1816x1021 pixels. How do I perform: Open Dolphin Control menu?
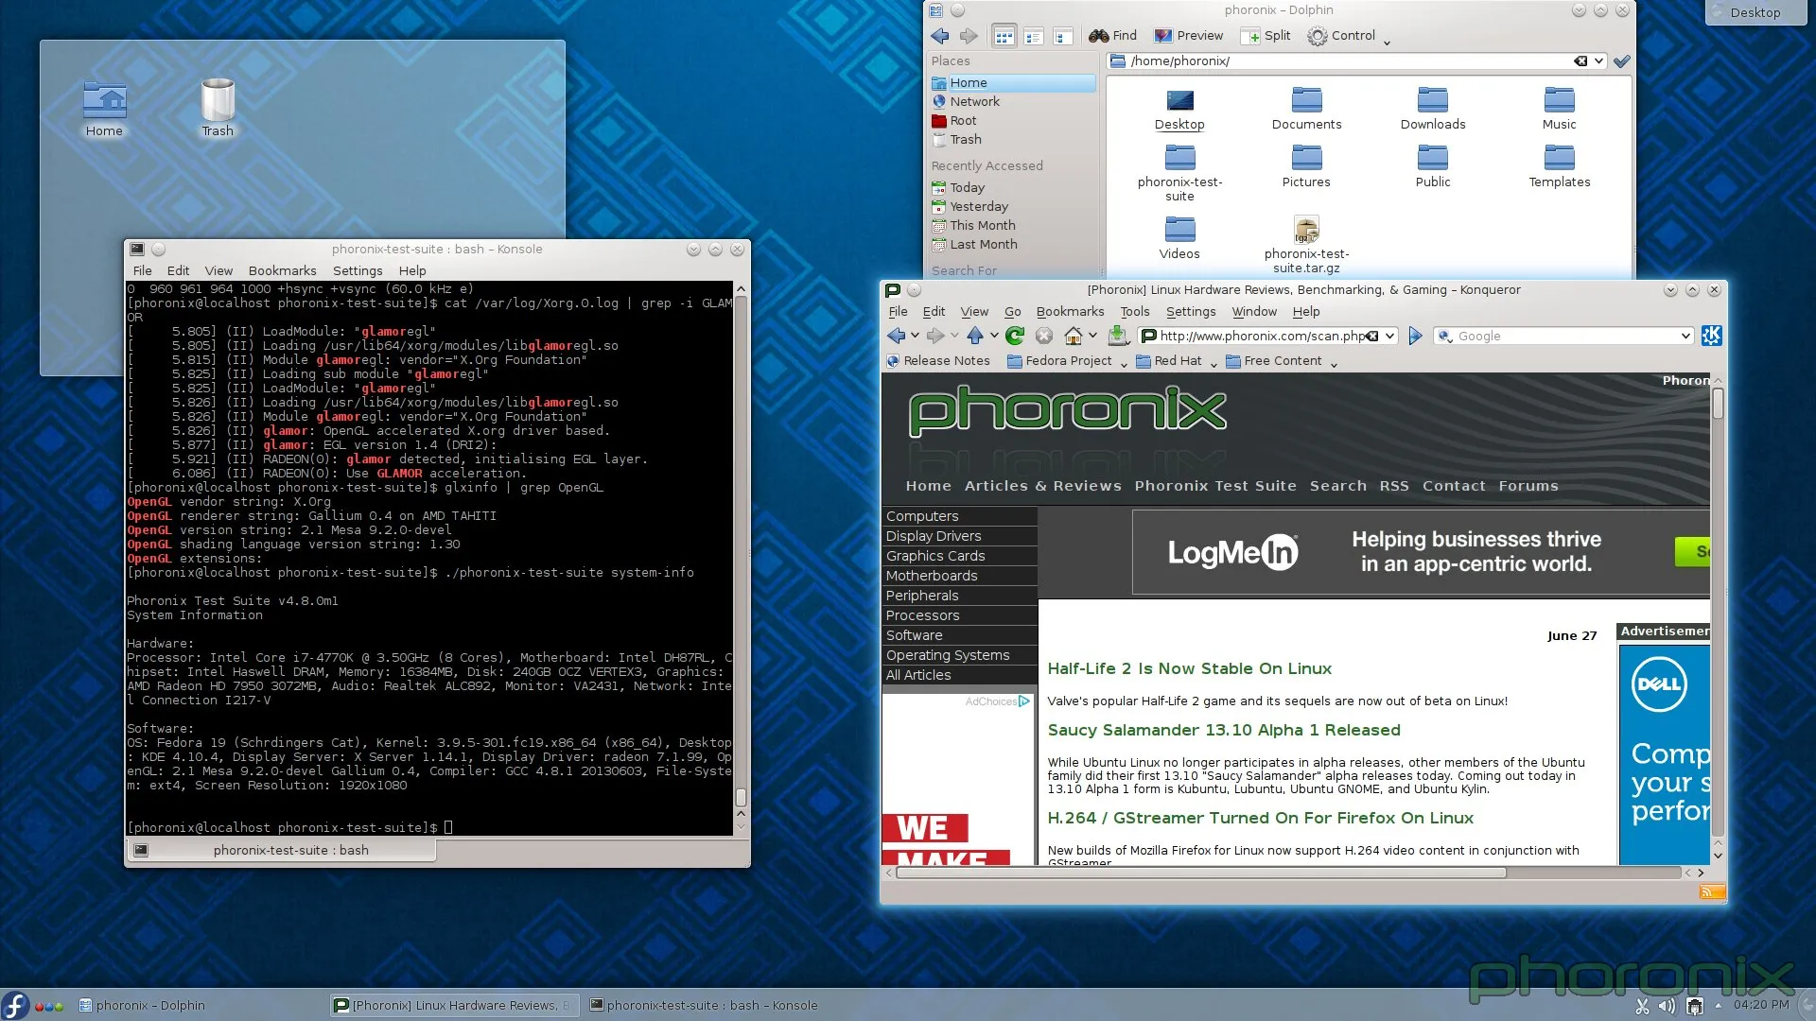1348,36
